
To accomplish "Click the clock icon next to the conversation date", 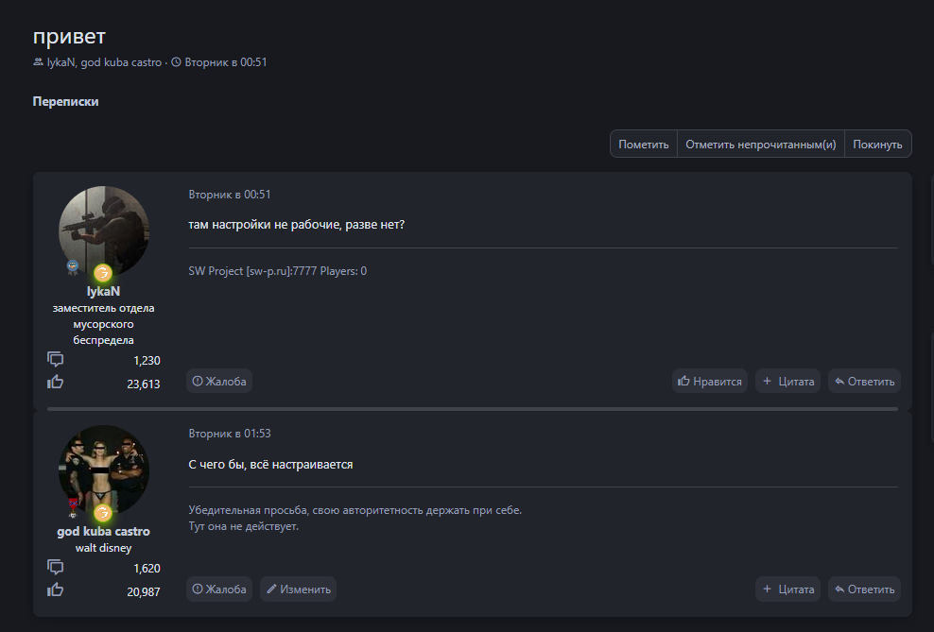I will pyautogui.click(x=176, y=62).
